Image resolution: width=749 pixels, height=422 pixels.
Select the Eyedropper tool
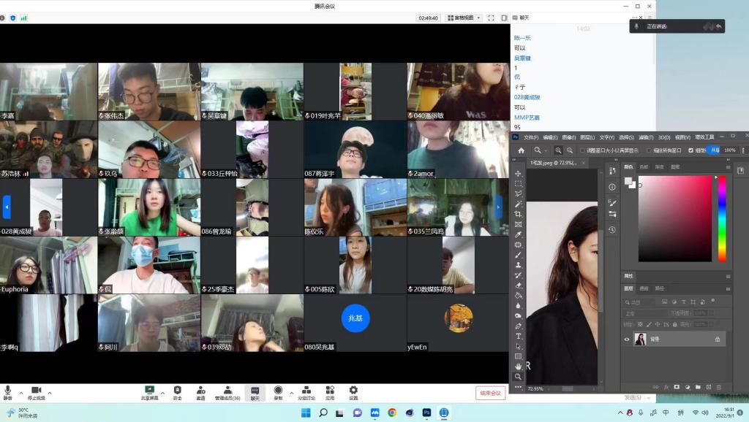click(519, 234)
